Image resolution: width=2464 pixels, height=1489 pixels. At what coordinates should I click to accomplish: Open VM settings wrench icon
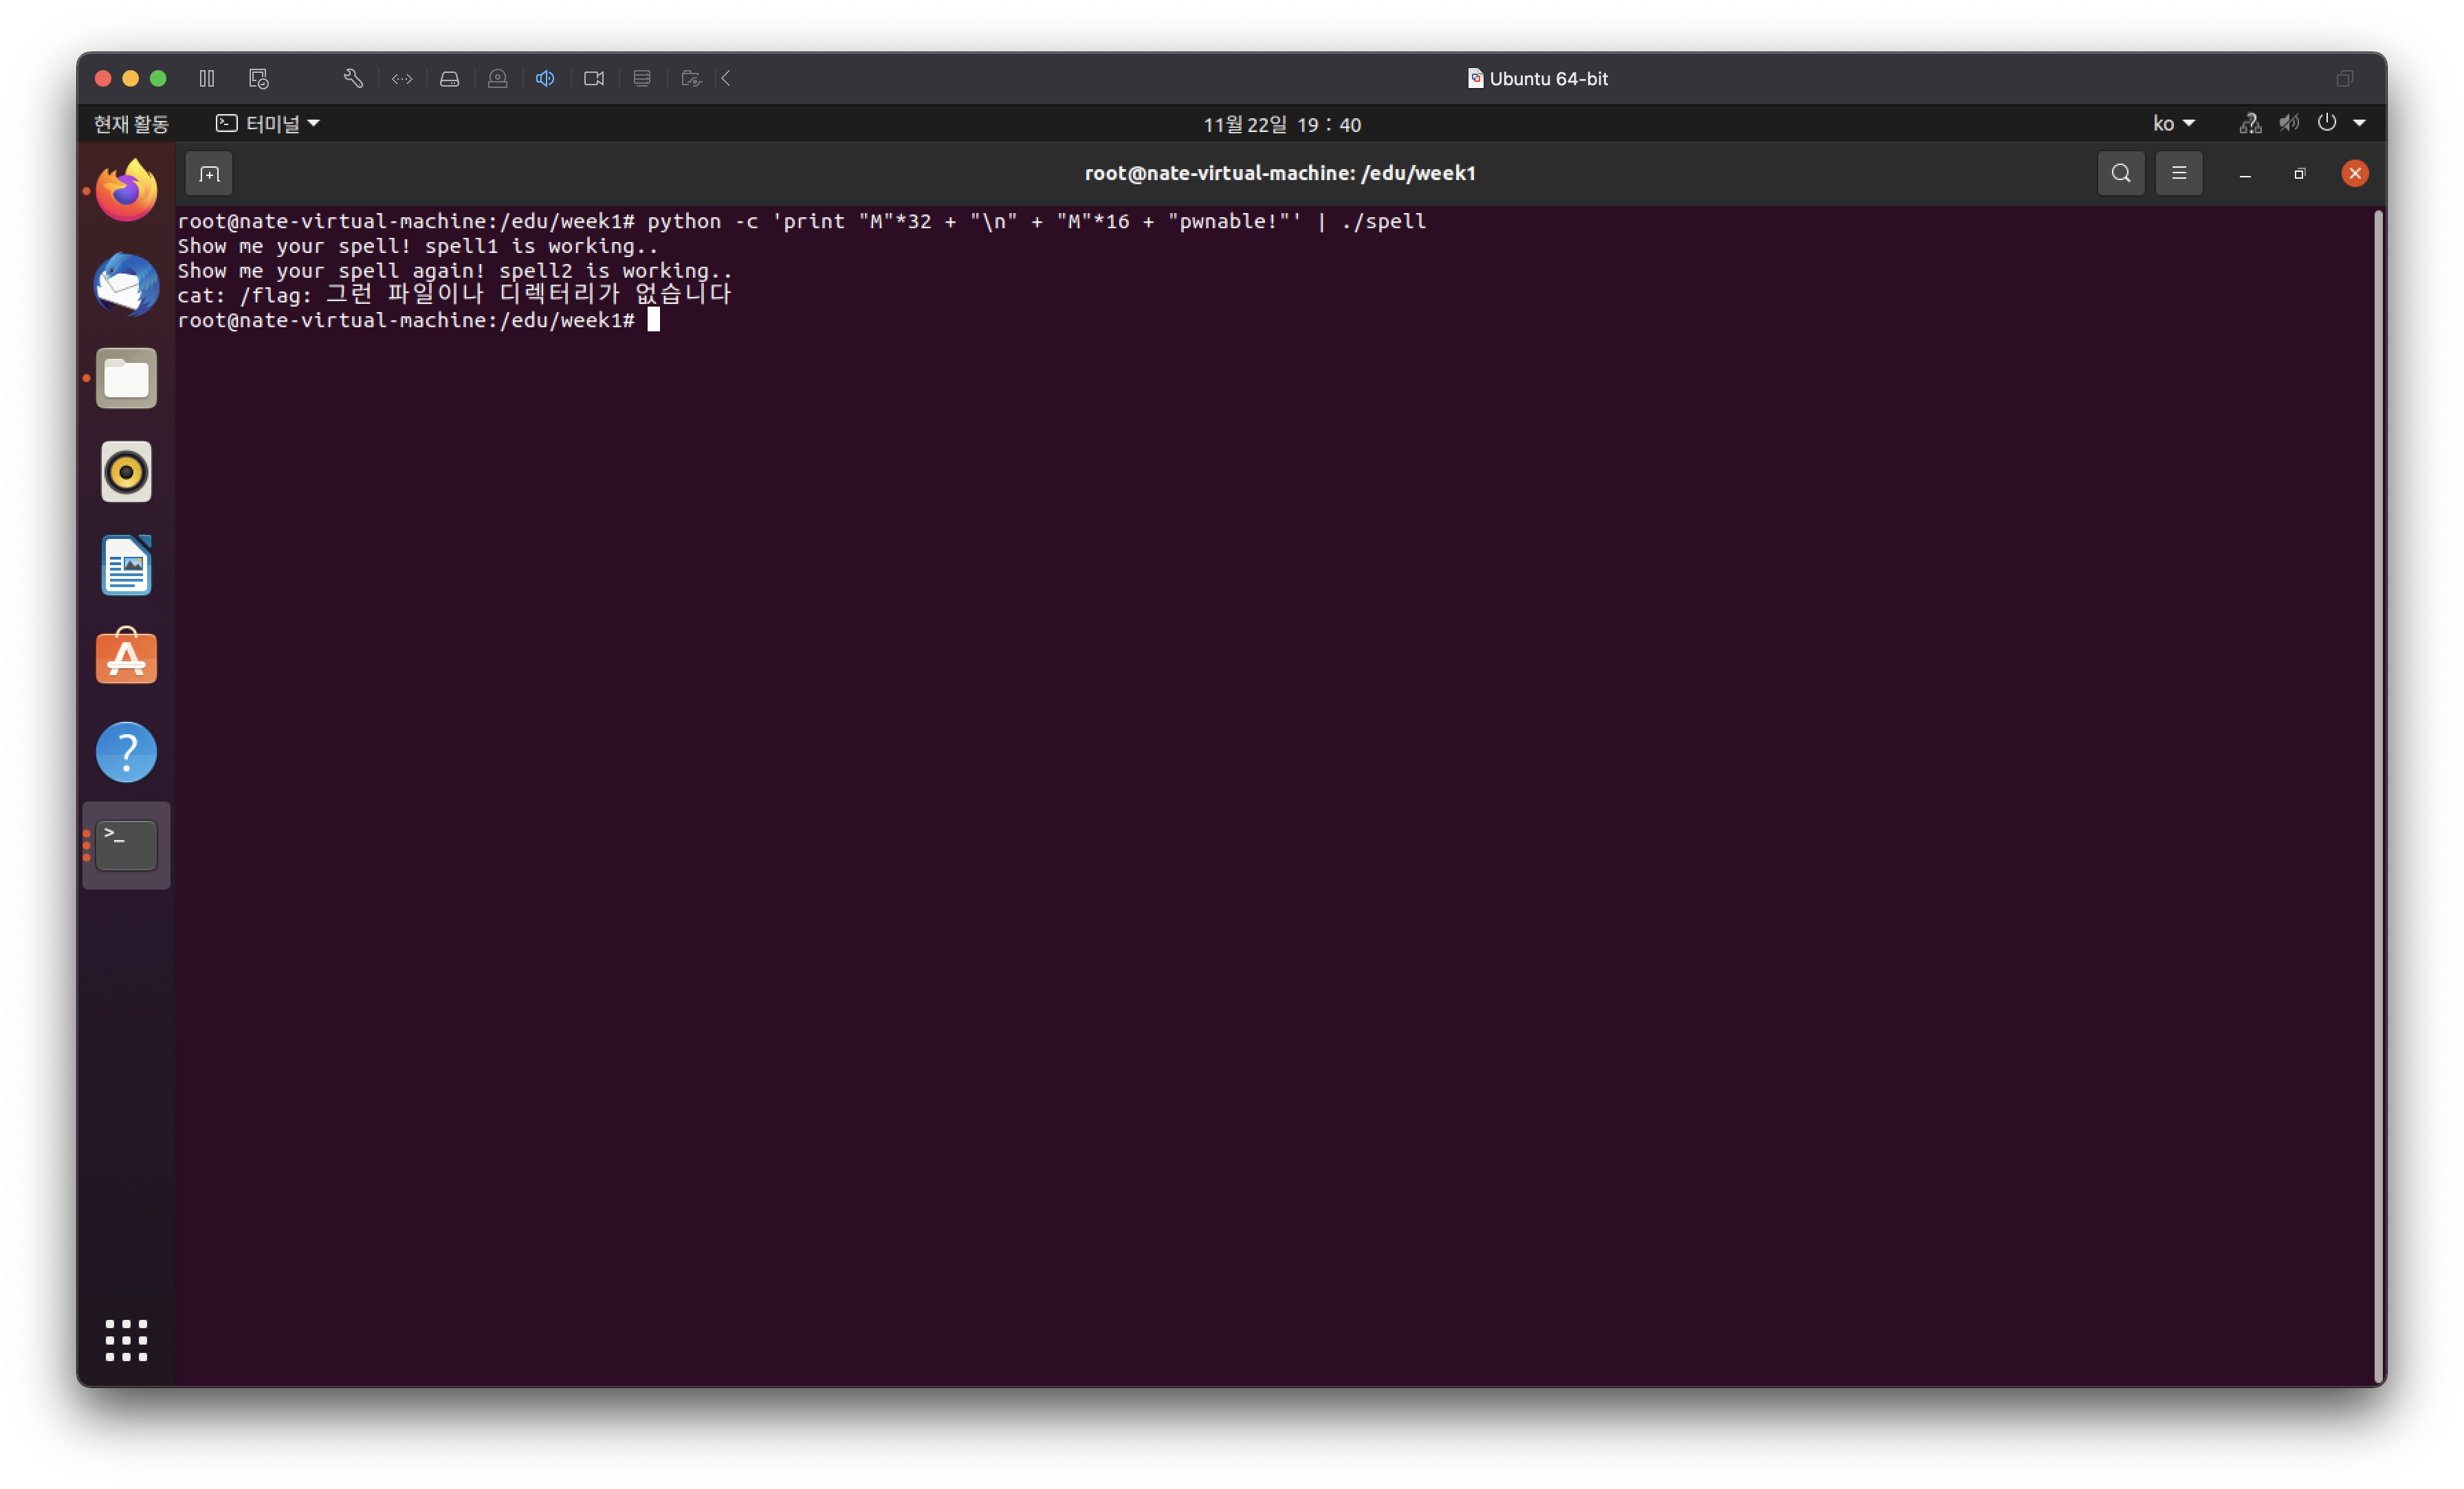point(353,78)
